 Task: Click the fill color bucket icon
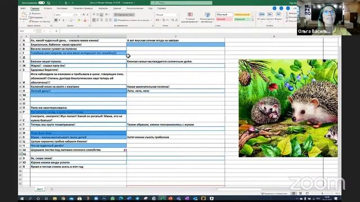pyautogui.click(x=79, y=20)
